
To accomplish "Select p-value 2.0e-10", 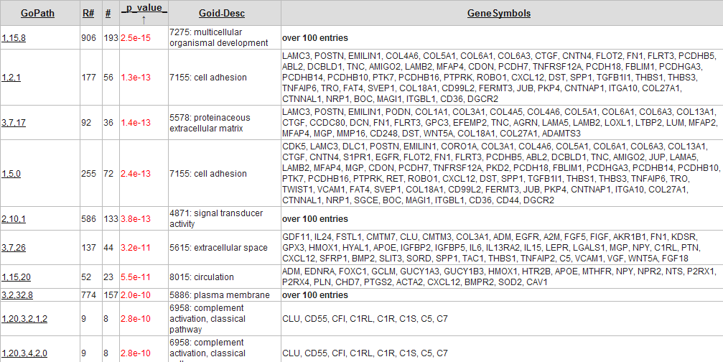I will tap(135, 295).
